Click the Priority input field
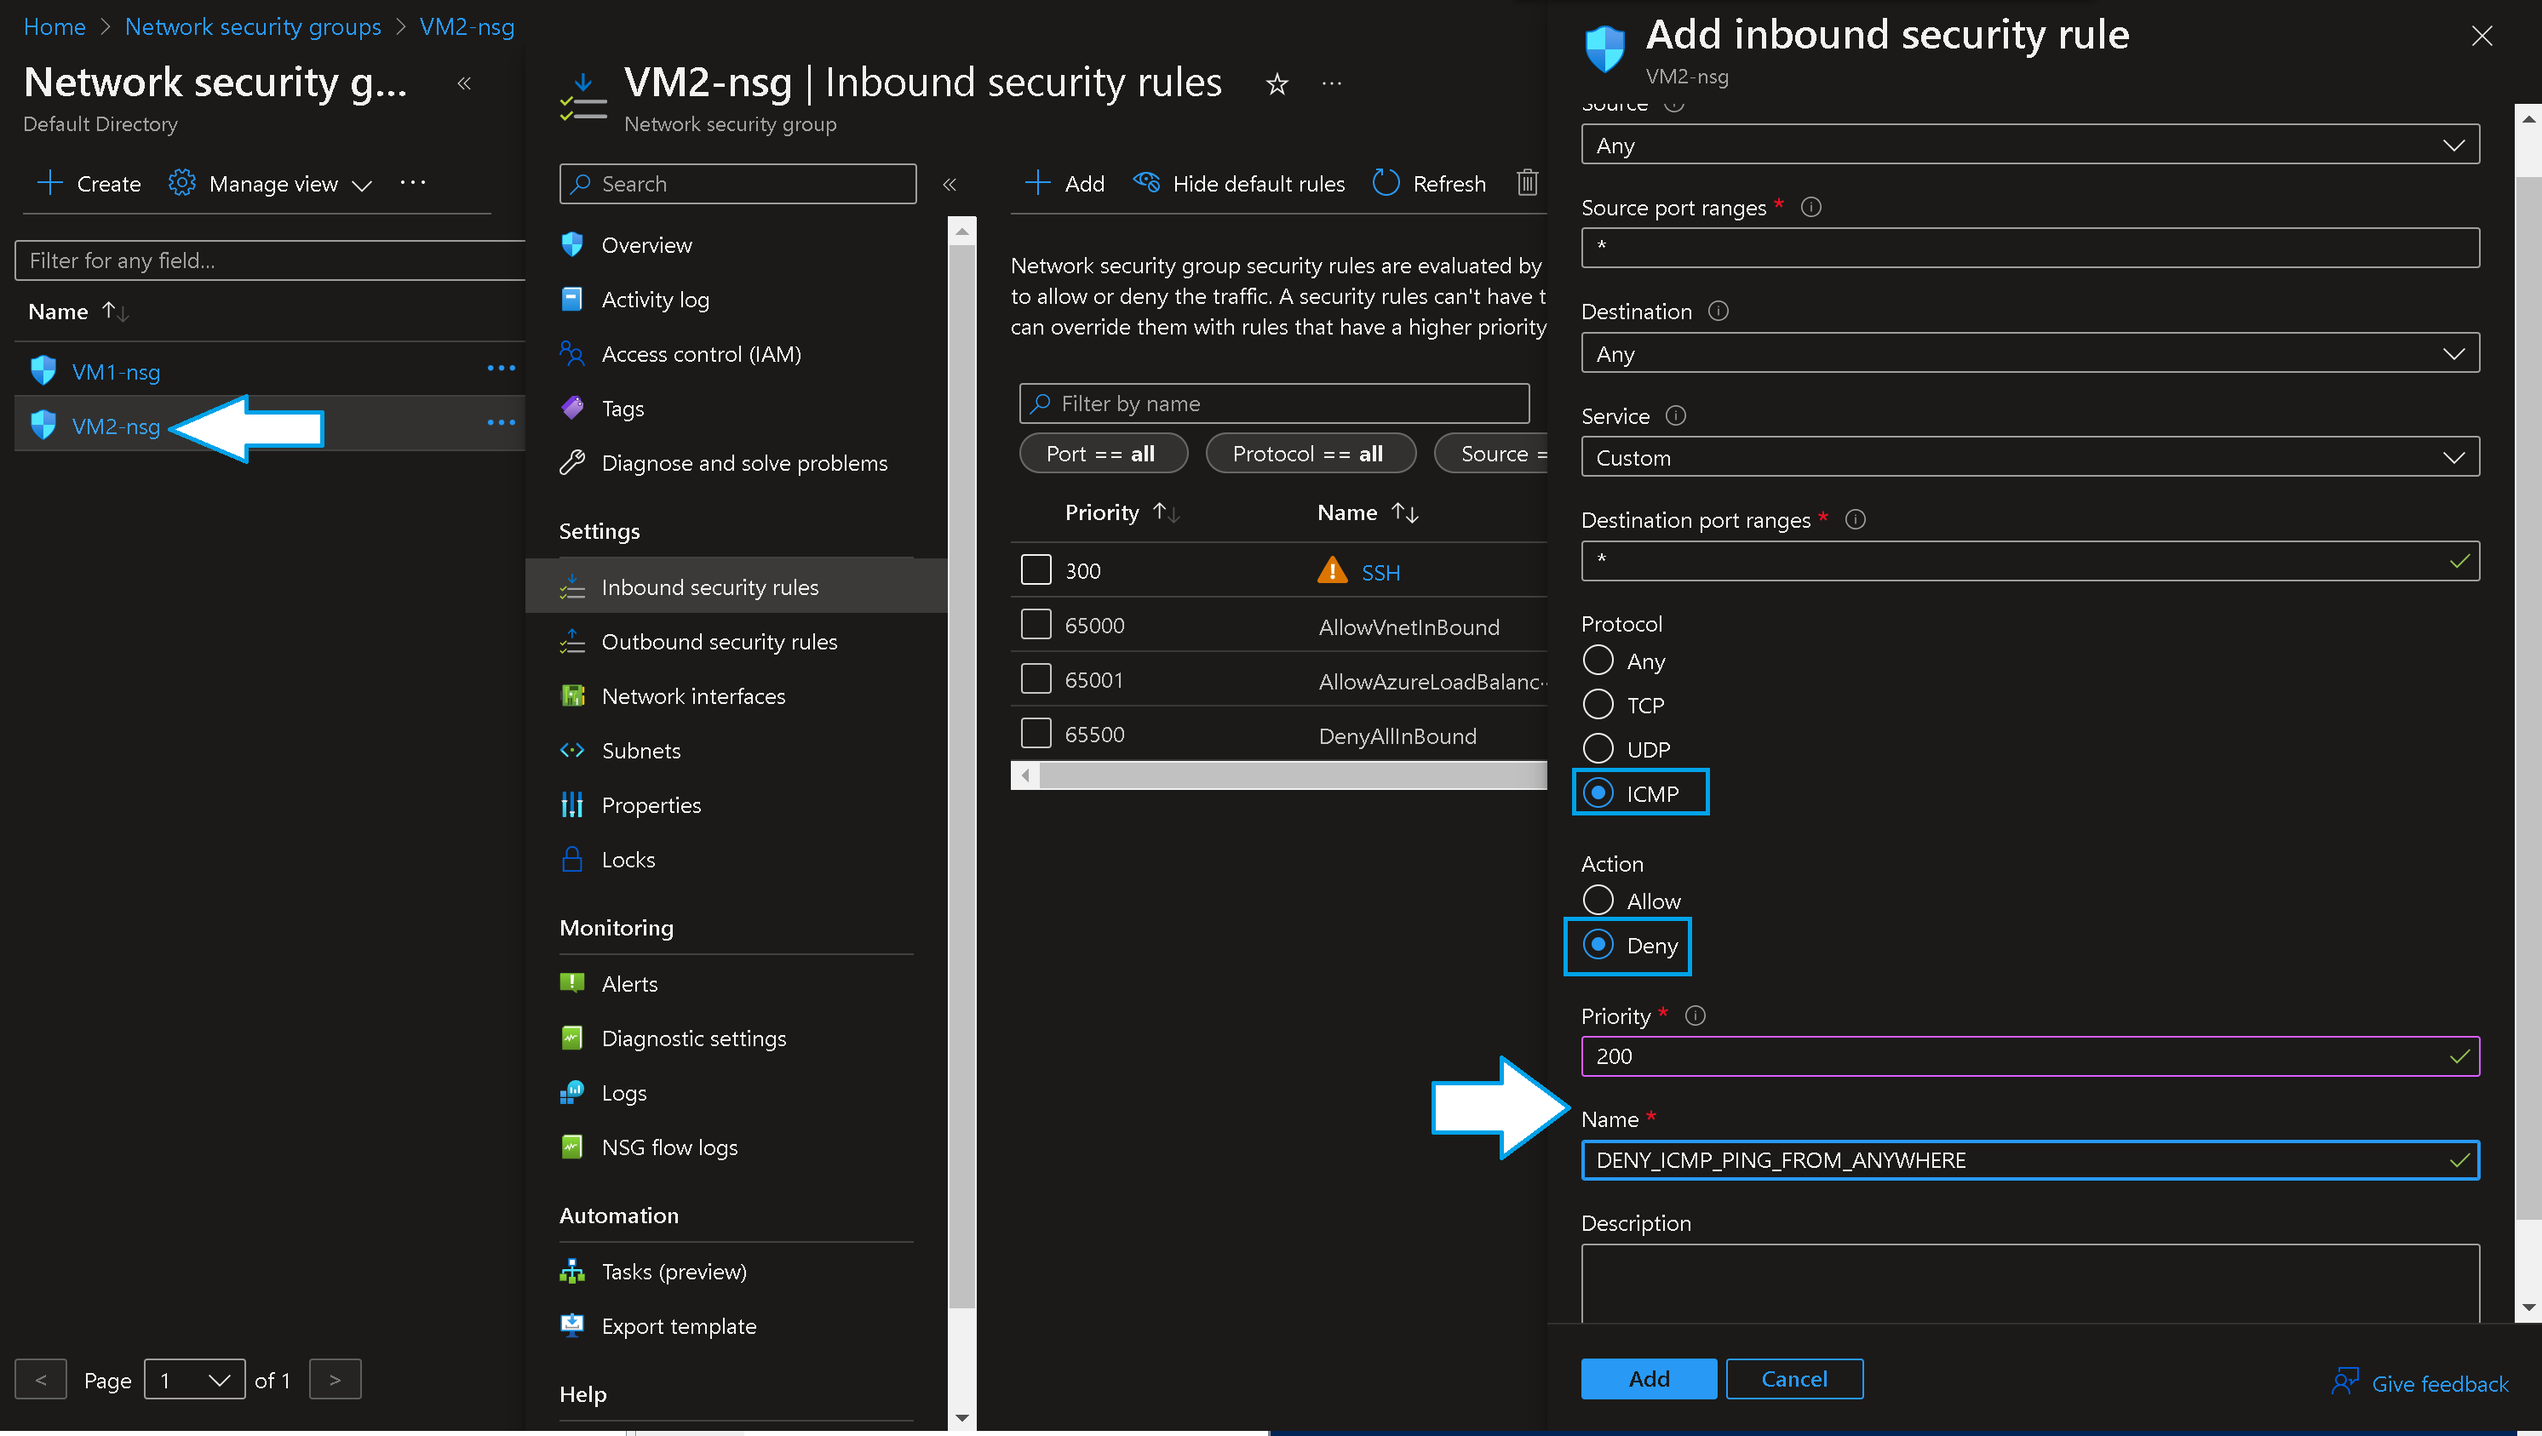2542x1436 pixels. 2030,1056
